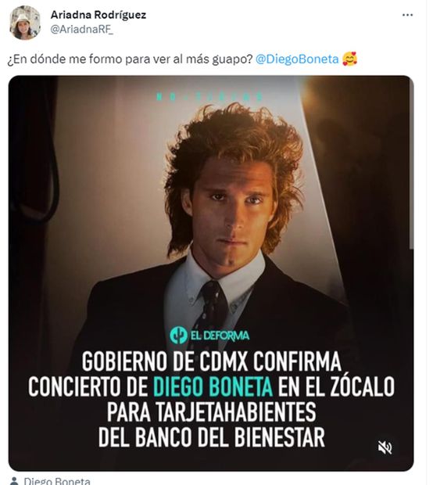433x485 pixels.
Task: Click the EL DEFORMA wordmark text
Action: [220, 336]
